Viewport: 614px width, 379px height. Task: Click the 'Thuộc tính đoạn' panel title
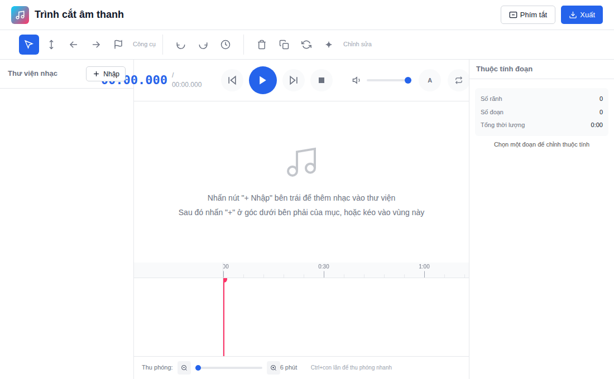coord(505,69)
